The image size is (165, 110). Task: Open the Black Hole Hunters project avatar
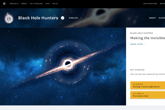pyautogui.click(x=9, y=18)
